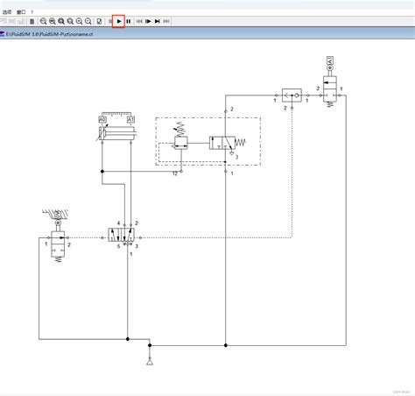Click the table document icon in toolbar

(32, 21)
